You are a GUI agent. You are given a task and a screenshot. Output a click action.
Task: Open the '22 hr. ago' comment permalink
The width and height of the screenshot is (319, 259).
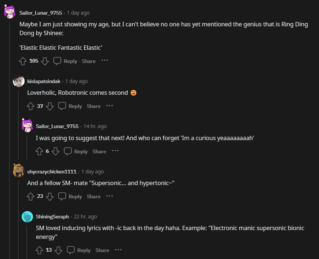point(85,217)
